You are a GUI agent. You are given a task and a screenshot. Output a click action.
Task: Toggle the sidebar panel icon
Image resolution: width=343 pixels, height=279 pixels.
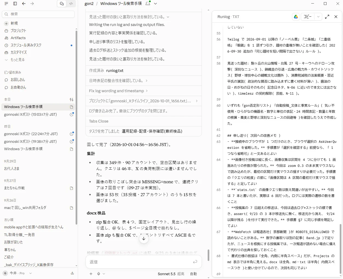(15, 4)
